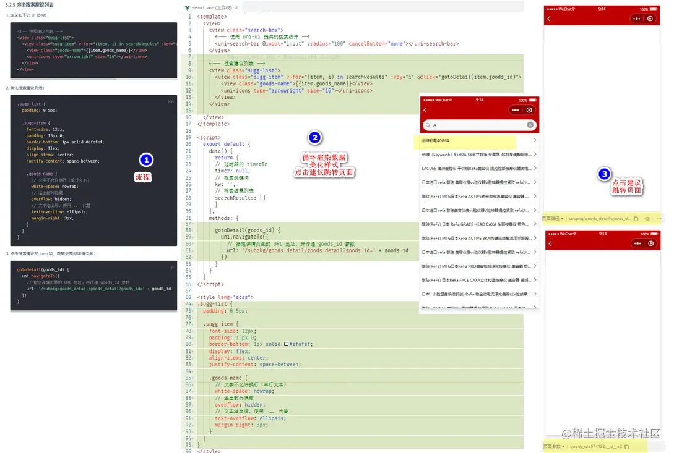Click battery icon in search simulator status bar
The width and height of the screenshot is (674, 453).
click(x=533, y=100)
